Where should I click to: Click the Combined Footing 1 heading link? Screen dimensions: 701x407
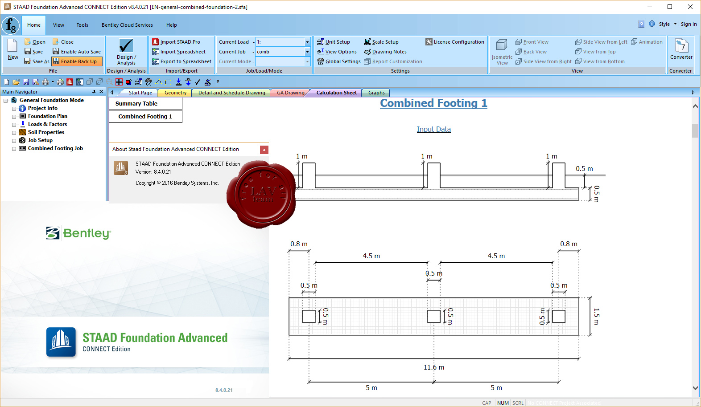coord(433,103)
